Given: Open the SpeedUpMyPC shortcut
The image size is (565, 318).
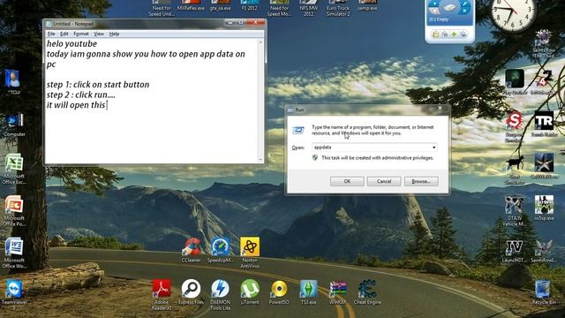Looking at the screenshot, I should coord(220,249).
